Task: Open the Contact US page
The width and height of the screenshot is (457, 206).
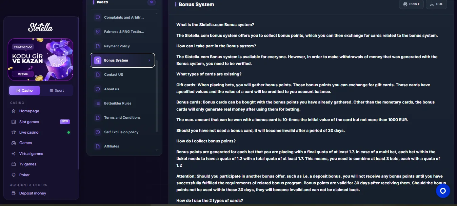Action: coord(122,74)
